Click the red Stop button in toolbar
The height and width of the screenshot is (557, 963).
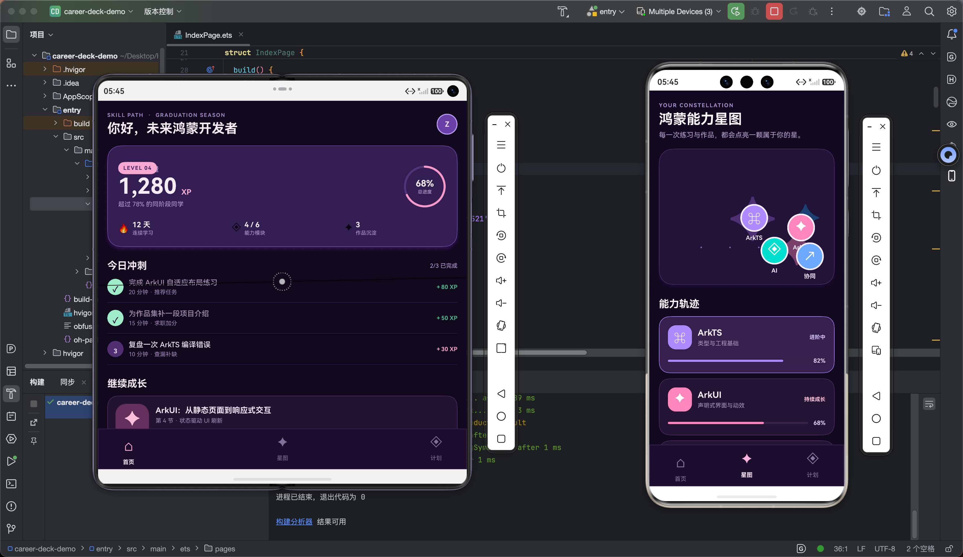(774, 12)
